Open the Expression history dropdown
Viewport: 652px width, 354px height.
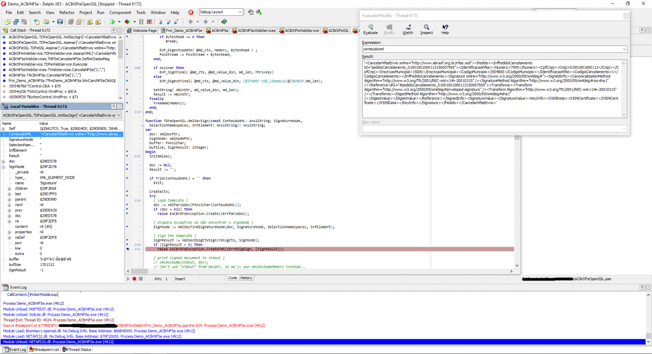(x=624, y=49)
